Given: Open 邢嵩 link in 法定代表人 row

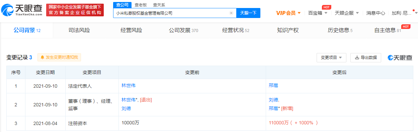Looking at the screenshot, I should coord(273,85).
